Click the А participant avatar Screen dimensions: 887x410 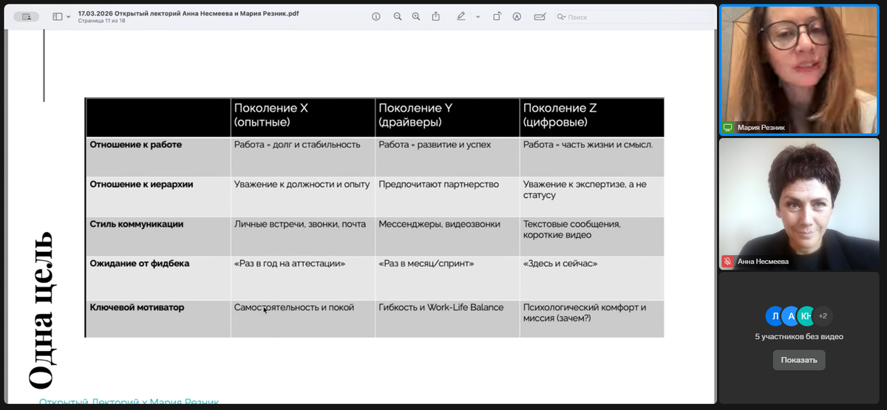pyautogui.click(x=791, y=315)
